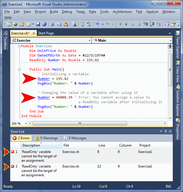Click the New Project toolbar icon
183x192 pixels.
(x=9, y=24)
